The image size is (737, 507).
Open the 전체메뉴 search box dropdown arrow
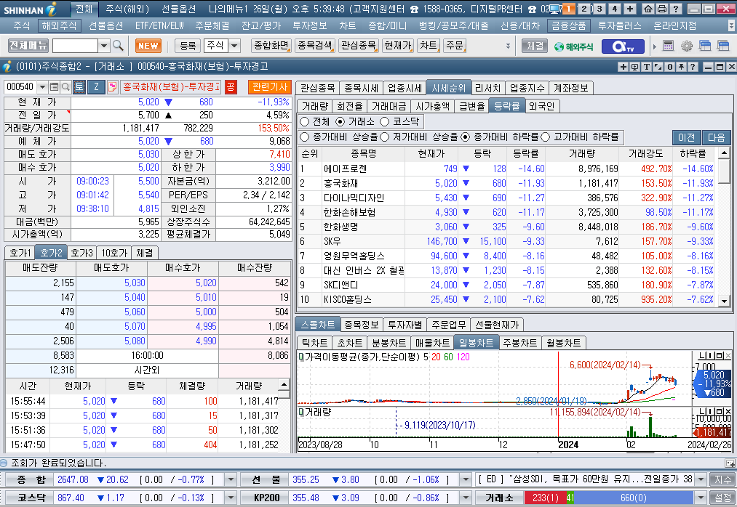[104, 46]
